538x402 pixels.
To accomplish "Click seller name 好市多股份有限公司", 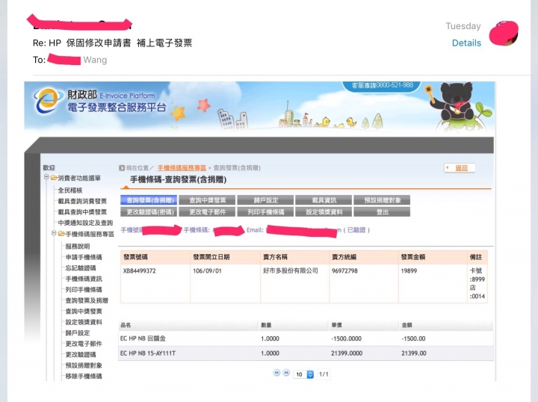I will 291,270.
